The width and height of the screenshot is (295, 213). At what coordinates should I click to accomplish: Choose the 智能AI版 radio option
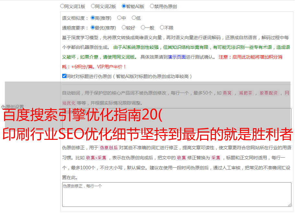point(124,6)
